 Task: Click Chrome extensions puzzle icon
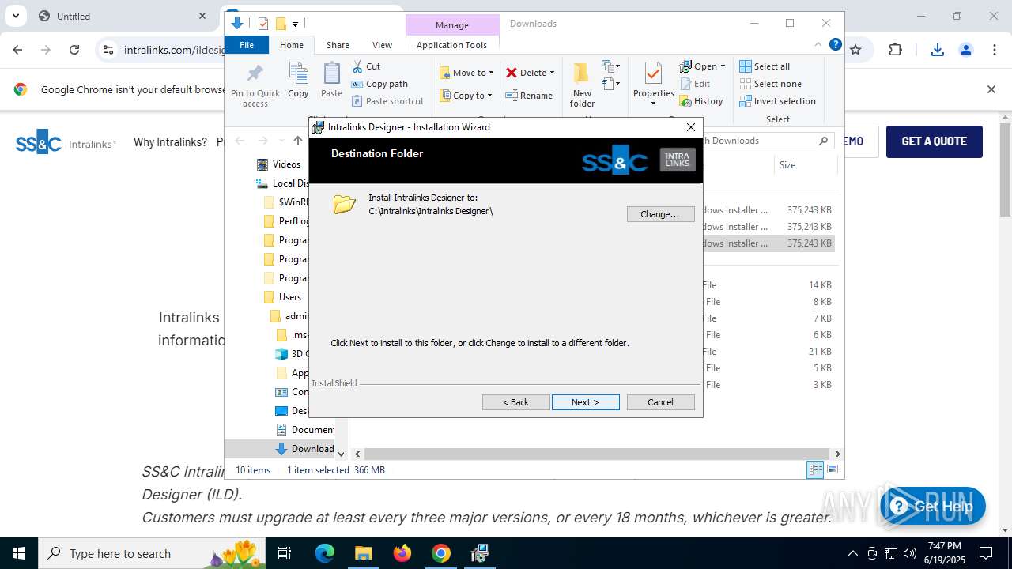click(x=895, y=50)
